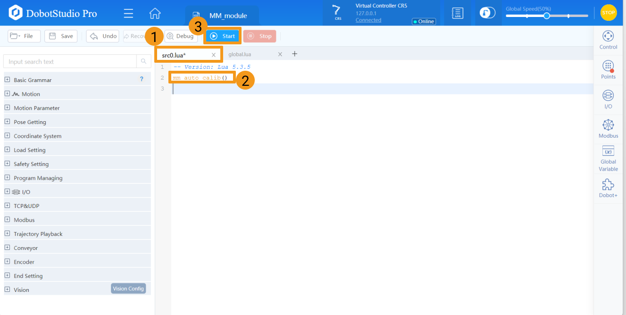Start Debug mode
626x315 pixels.
(180, 36)
